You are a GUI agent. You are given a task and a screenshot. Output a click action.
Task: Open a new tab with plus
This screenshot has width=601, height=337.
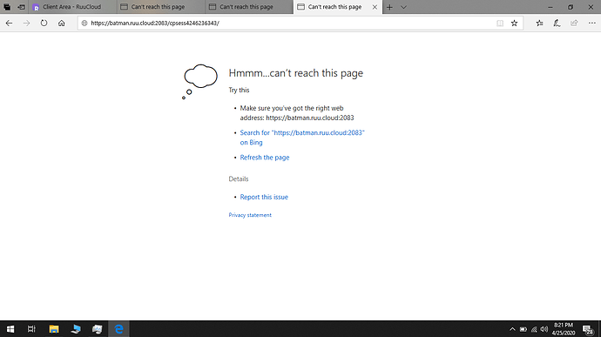(389, 7)
